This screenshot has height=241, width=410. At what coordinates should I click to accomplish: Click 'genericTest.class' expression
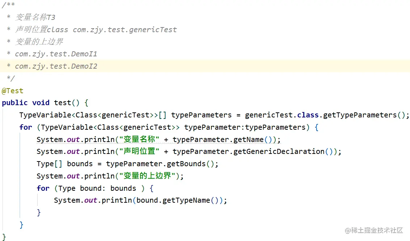pyautogui.click(x=282, y=115)
